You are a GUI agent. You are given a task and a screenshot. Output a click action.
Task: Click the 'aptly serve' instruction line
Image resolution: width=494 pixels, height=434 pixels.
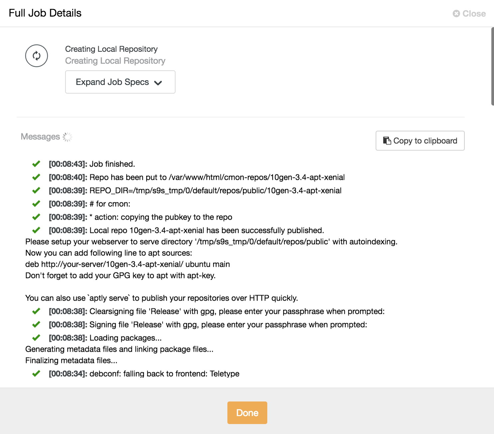(162, 298)
